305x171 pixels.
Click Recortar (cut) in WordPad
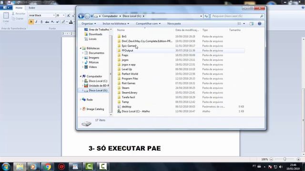pyautogui.click(x=19, y=14)
